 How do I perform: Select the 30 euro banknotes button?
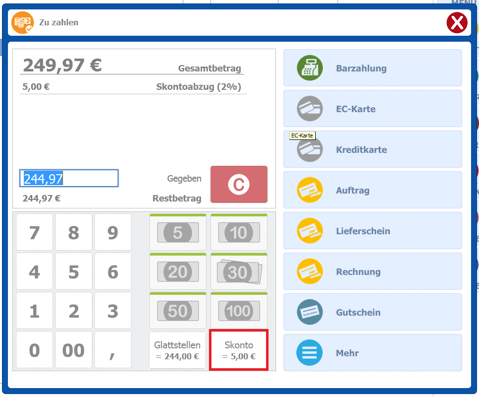(x=239, y=271)
